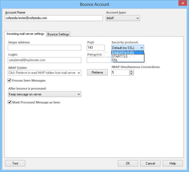
Task: Close the Bounce Account dialog
Action: 183,3
